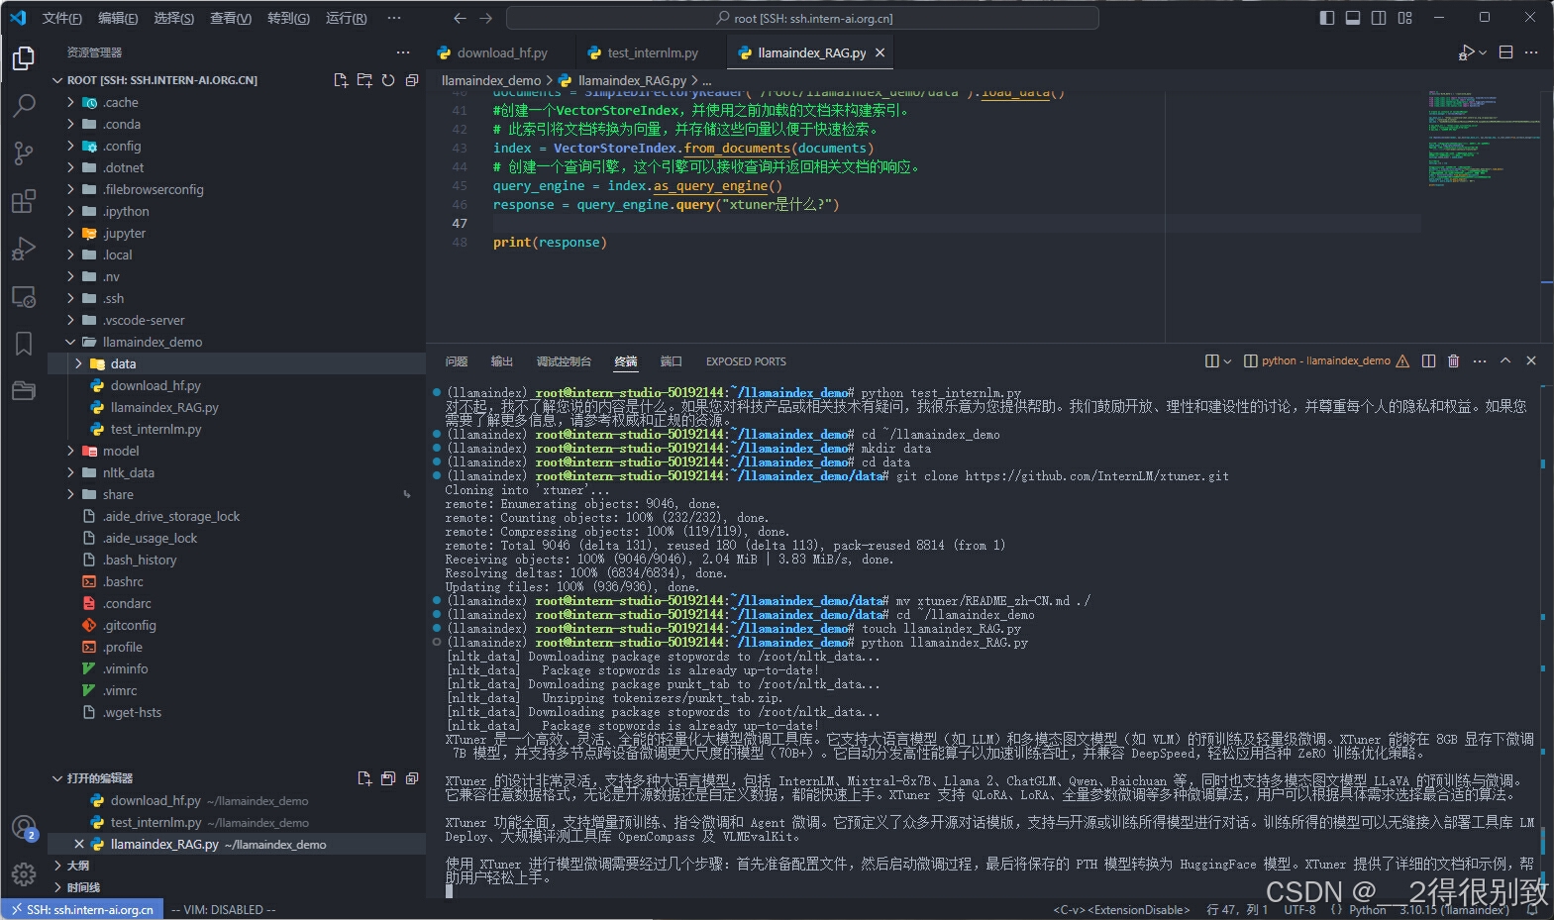Open the File menu
The width and height of the screenshot is (1554, 920).
(x=61, y=18)
